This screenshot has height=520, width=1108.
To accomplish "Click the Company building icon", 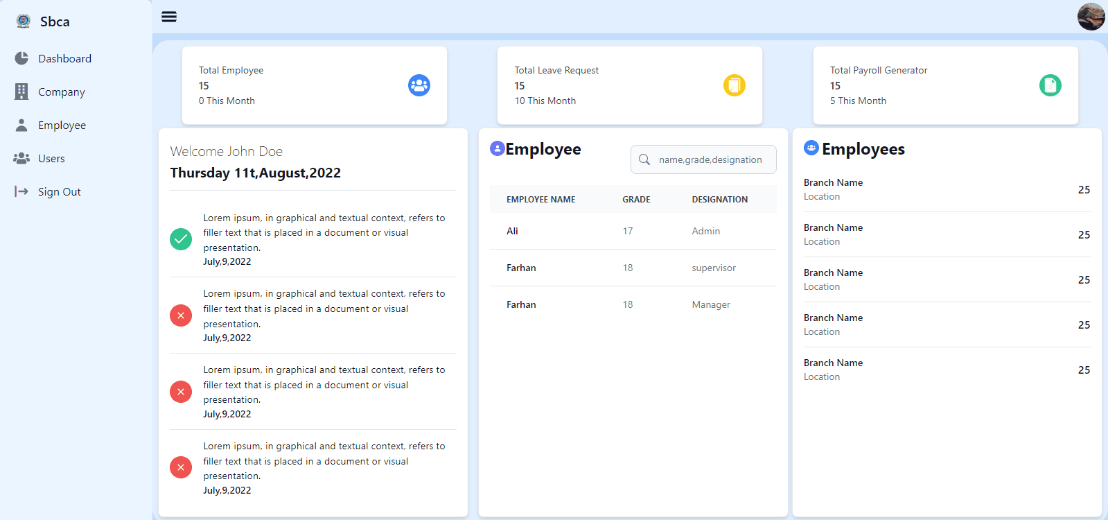I will pos(21,92).
